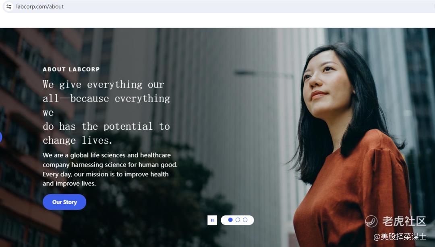The image size is (435, 247).
Task: Click the ABOUT LABCORP heading label
Action: 71,69
